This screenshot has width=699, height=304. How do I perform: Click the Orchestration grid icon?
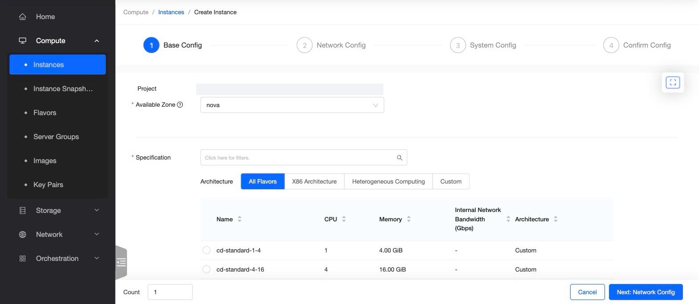(x=22, y=259)
